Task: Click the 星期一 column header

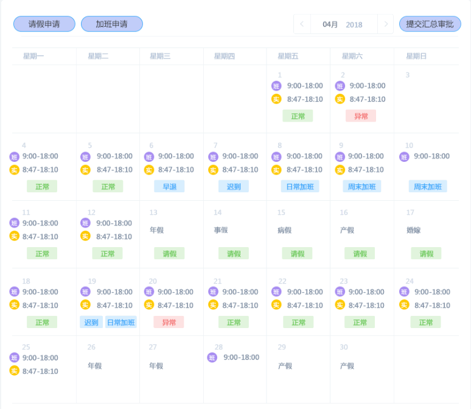Action: coord(33,56)
